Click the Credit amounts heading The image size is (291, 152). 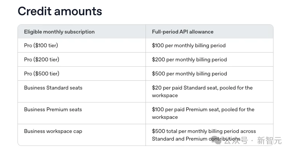click(x=60, y=11)
